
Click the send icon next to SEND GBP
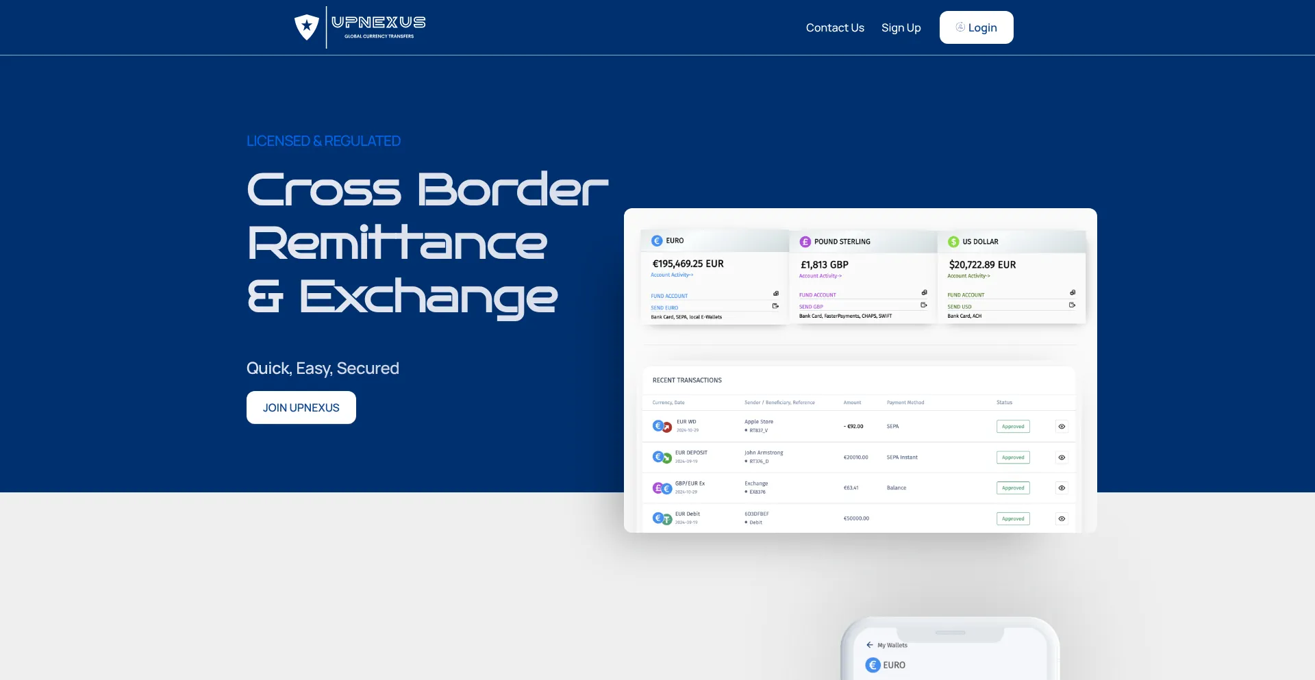click(x=923, y=305)
